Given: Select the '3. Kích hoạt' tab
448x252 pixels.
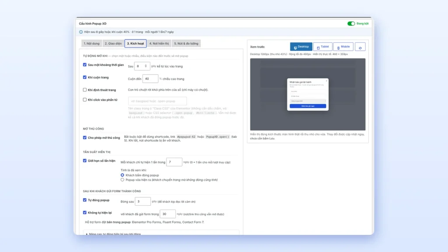Looking at the screenshot, I should coord(136,43).
